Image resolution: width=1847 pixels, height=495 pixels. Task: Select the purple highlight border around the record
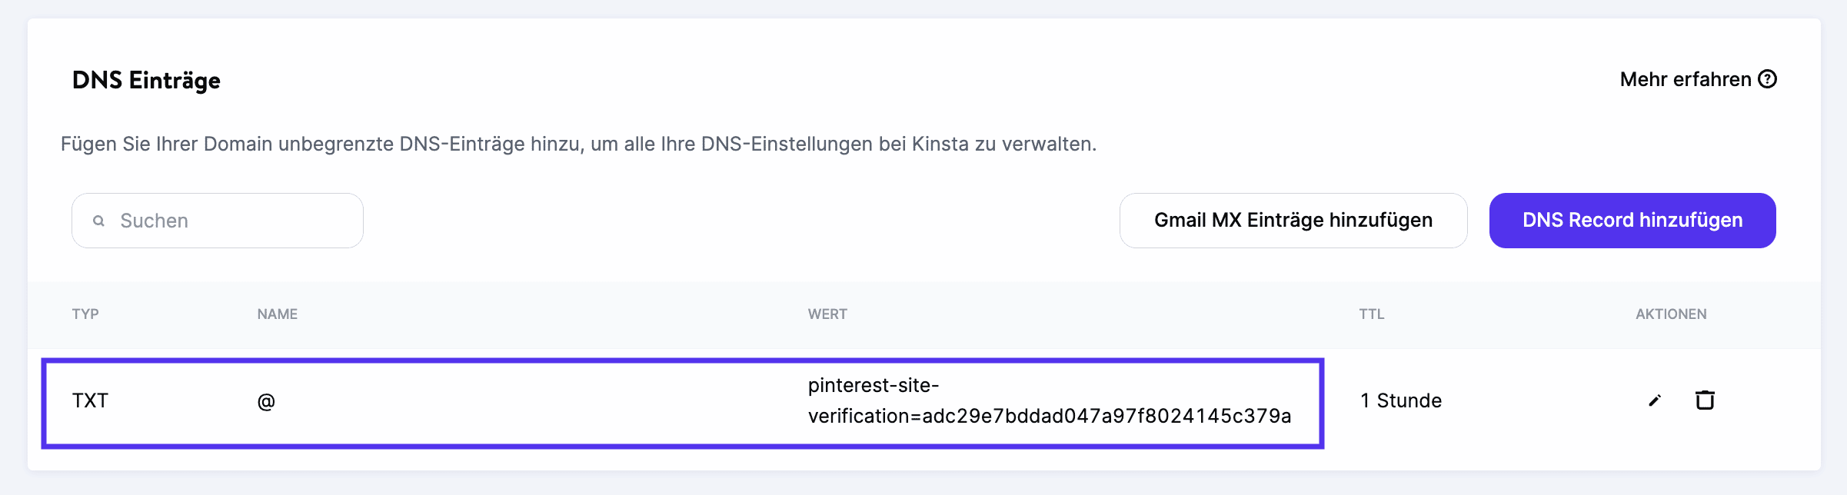(x=683, y=360)
